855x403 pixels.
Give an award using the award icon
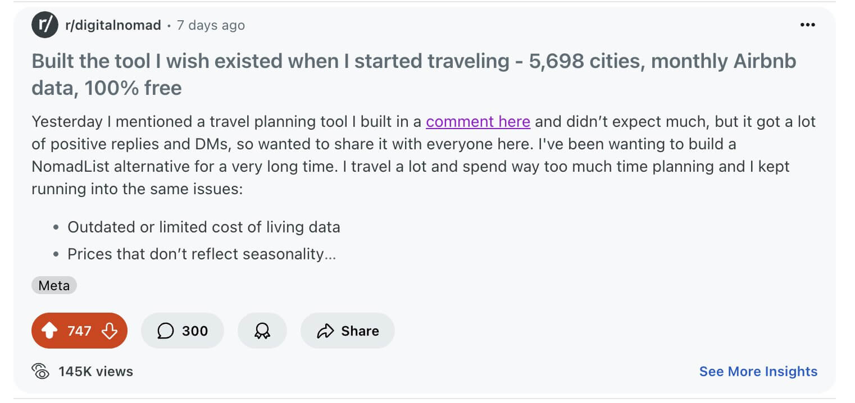[x=262, y=331]
